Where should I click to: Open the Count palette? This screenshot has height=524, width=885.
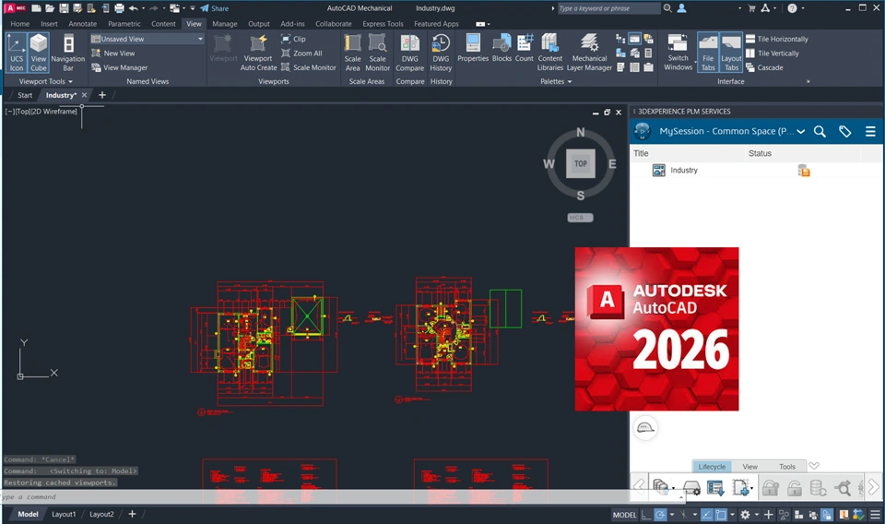pyautogui.click(x=525, y=48)
